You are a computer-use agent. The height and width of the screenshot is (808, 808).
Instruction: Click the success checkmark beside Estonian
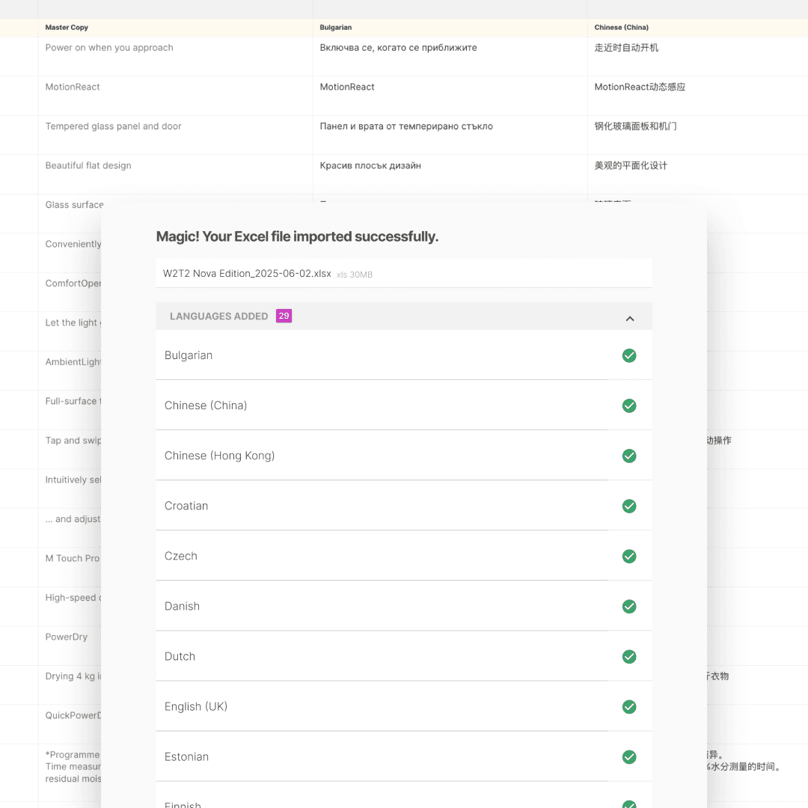(x=629, y=756)
